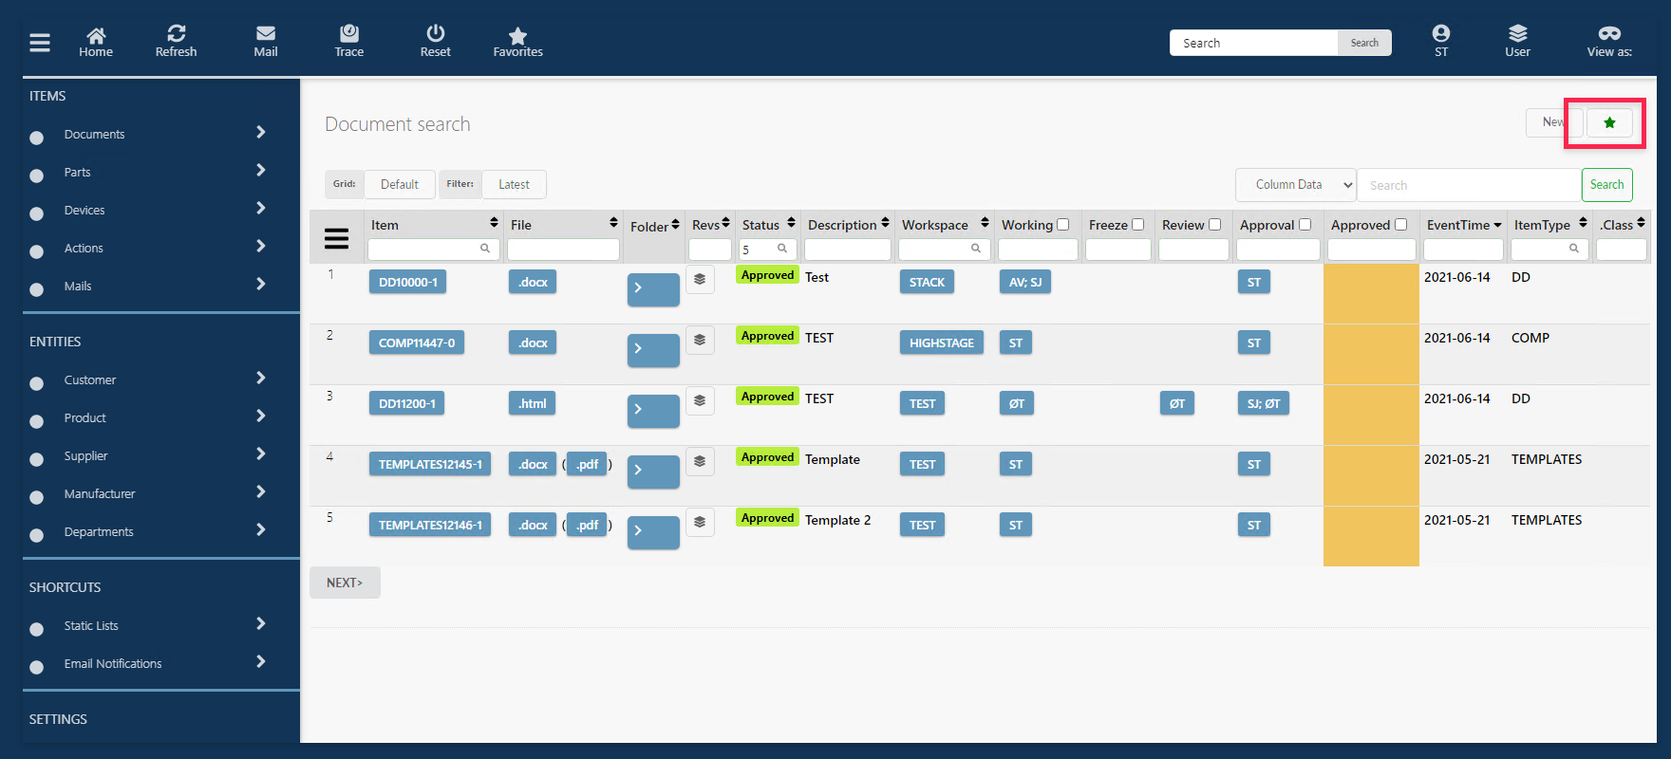
Task: Open the .html file of DD11200-1
Action: 533,403
